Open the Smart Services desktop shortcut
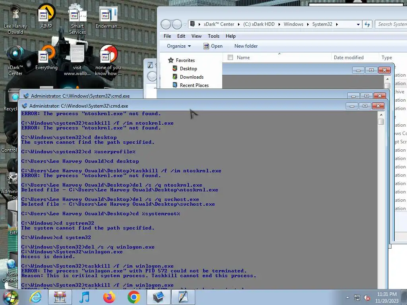 tap(77, 19)
